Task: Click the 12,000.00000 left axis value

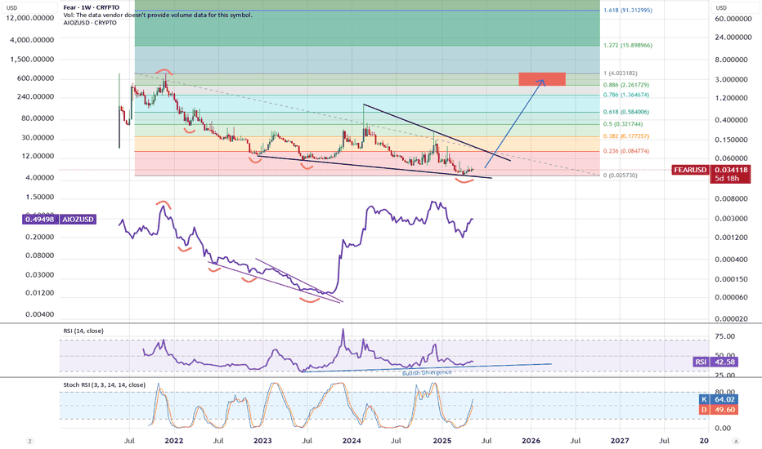Action: (x=30, y=18)
